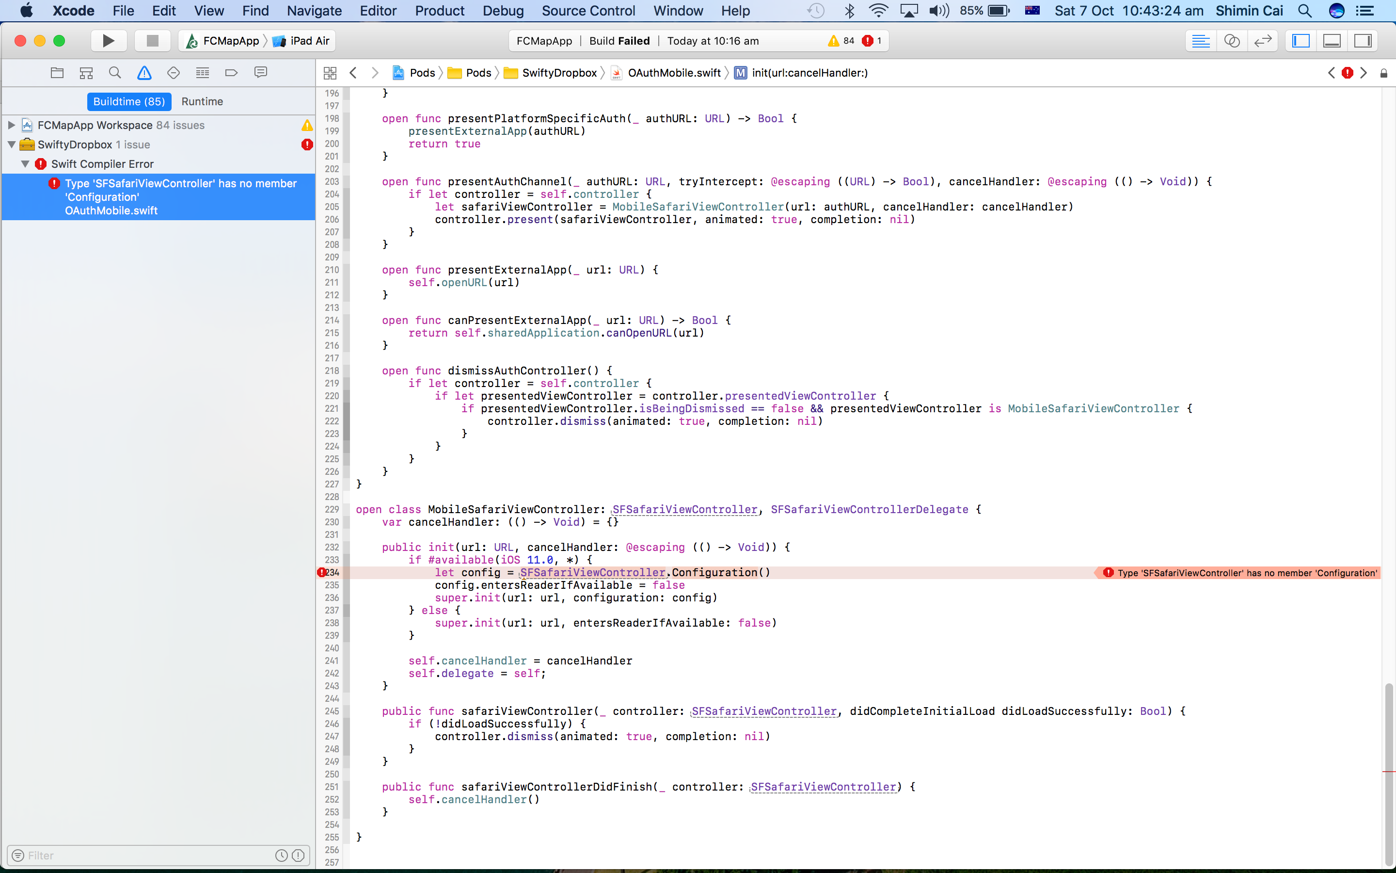Expand the SwiftyDropbox issue group

tap(10, 144)
